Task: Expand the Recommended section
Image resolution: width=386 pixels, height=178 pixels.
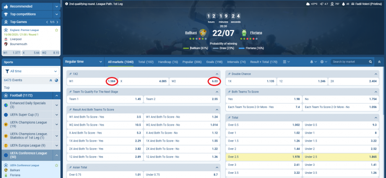Action: coord(57,6)
